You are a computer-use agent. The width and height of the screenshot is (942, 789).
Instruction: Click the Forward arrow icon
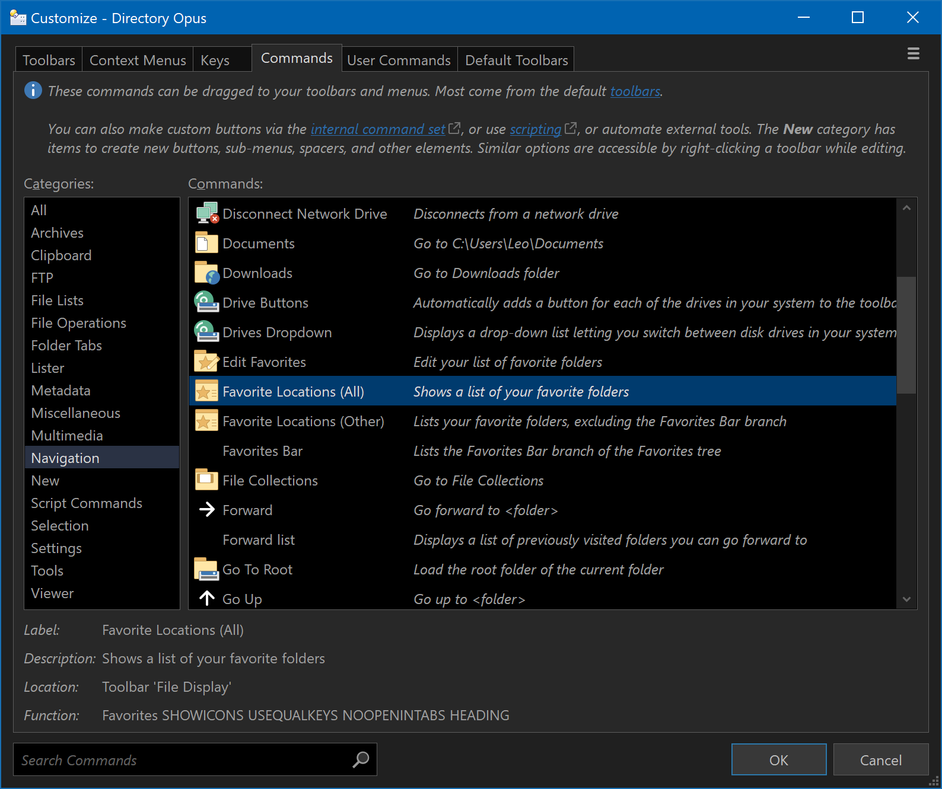click(206, 510)
